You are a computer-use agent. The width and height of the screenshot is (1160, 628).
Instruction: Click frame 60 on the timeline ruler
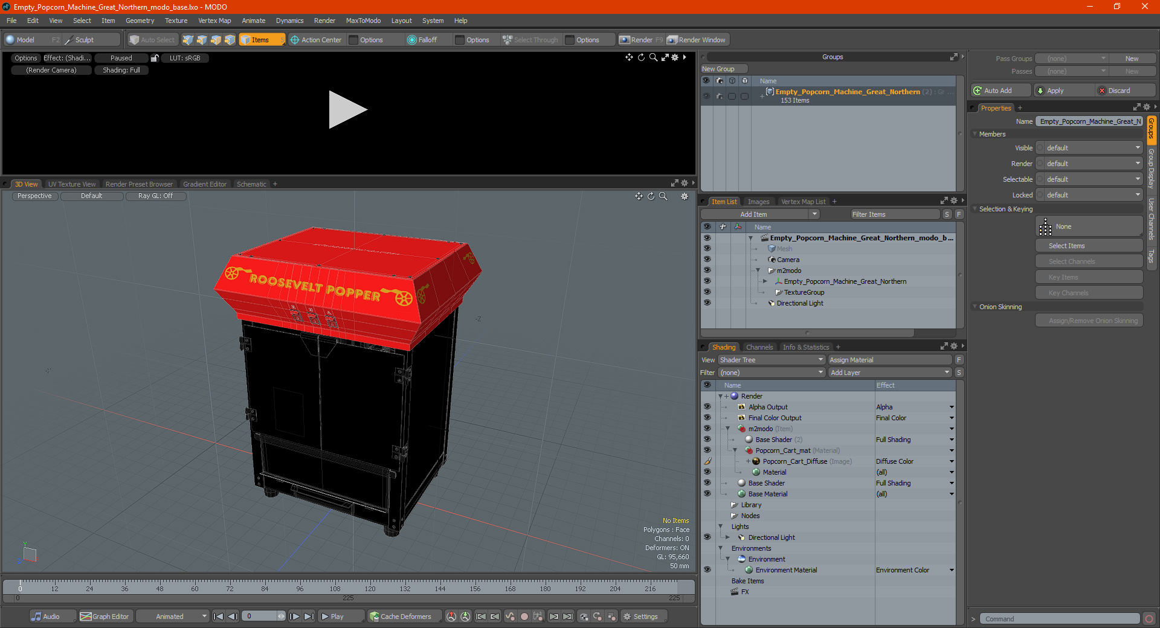[195, 588]
